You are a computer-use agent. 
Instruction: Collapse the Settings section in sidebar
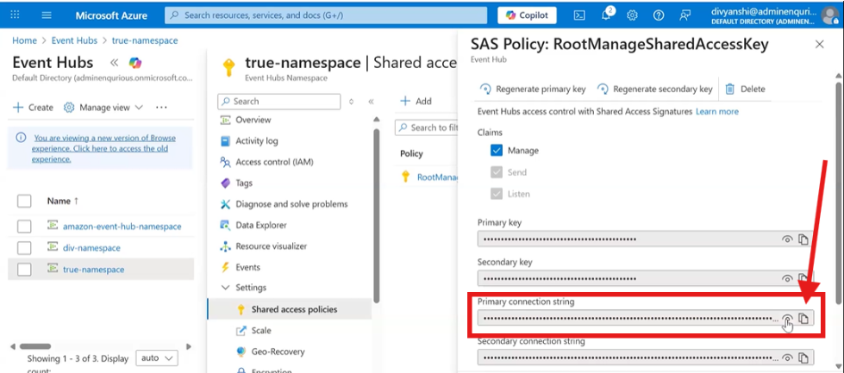[x=226, y=288]
